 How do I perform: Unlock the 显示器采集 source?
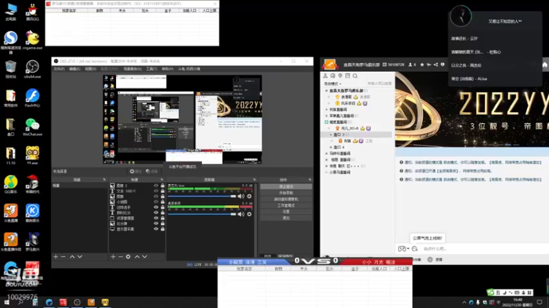pos(163,229)
